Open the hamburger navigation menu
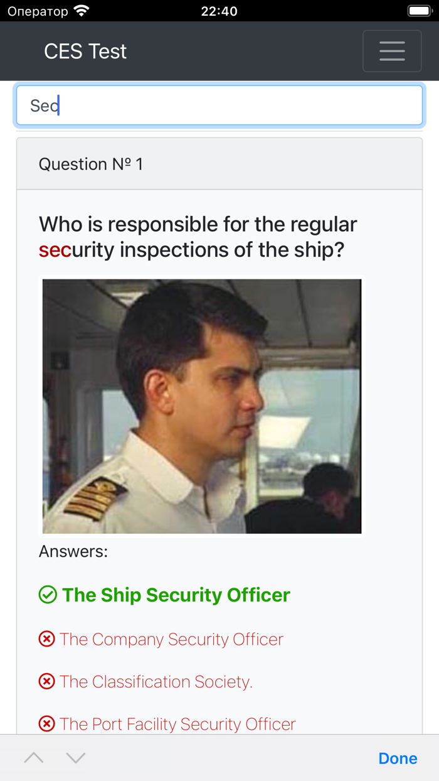This screenshot has height=781, width=439. pyautogui.click(x=392, y=51)
